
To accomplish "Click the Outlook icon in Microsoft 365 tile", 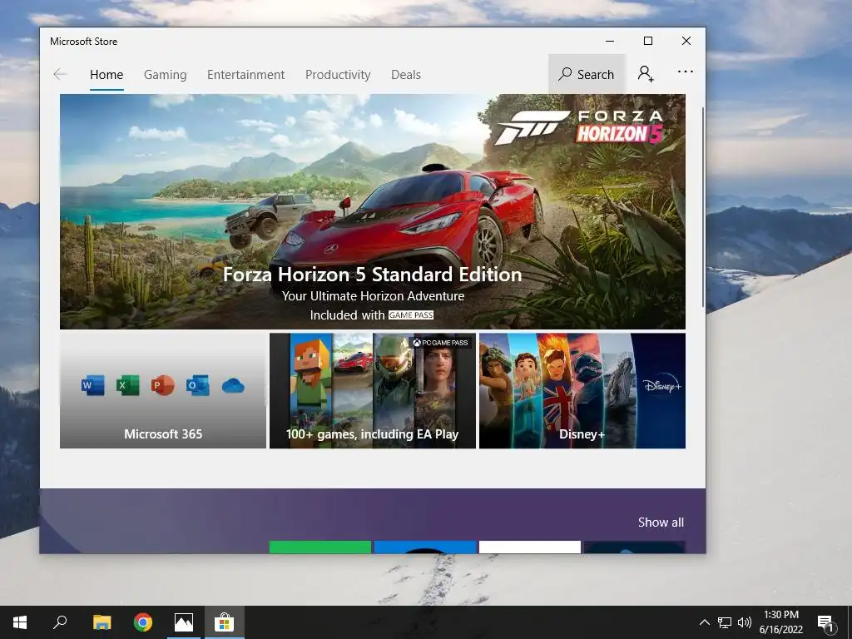I will [197, 386].
